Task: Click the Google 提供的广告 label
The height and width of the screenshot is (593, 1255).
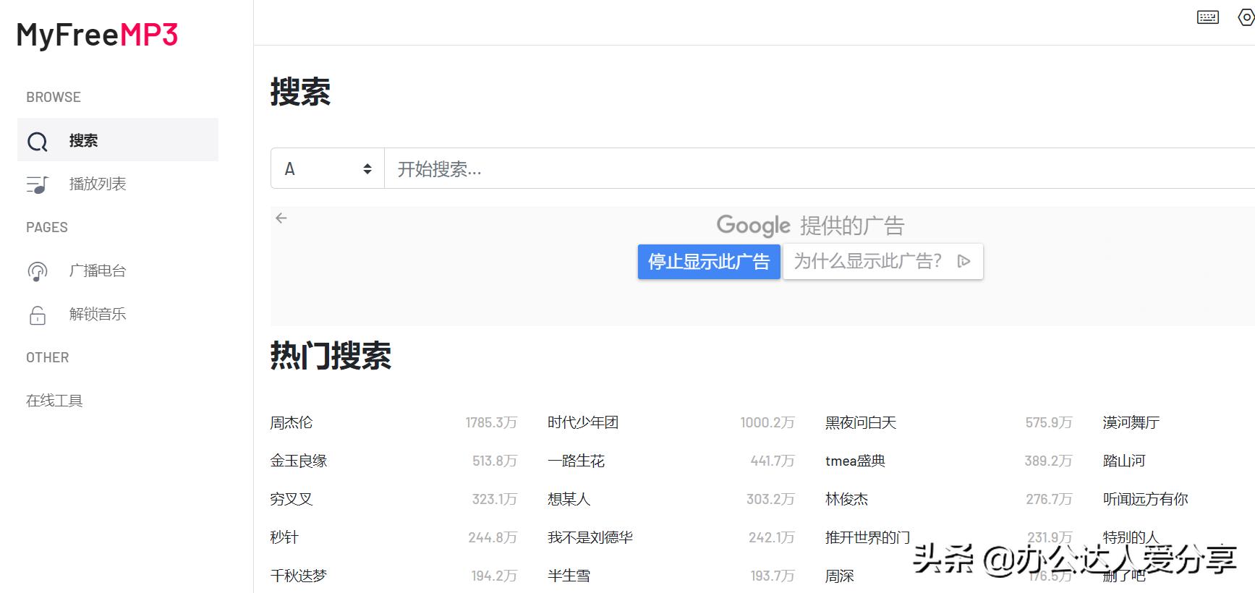Action: (x=810, y=226)
